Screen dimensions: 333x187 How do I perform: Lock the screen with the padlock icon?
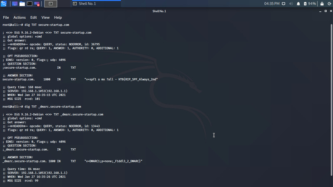tap(321, 4)
